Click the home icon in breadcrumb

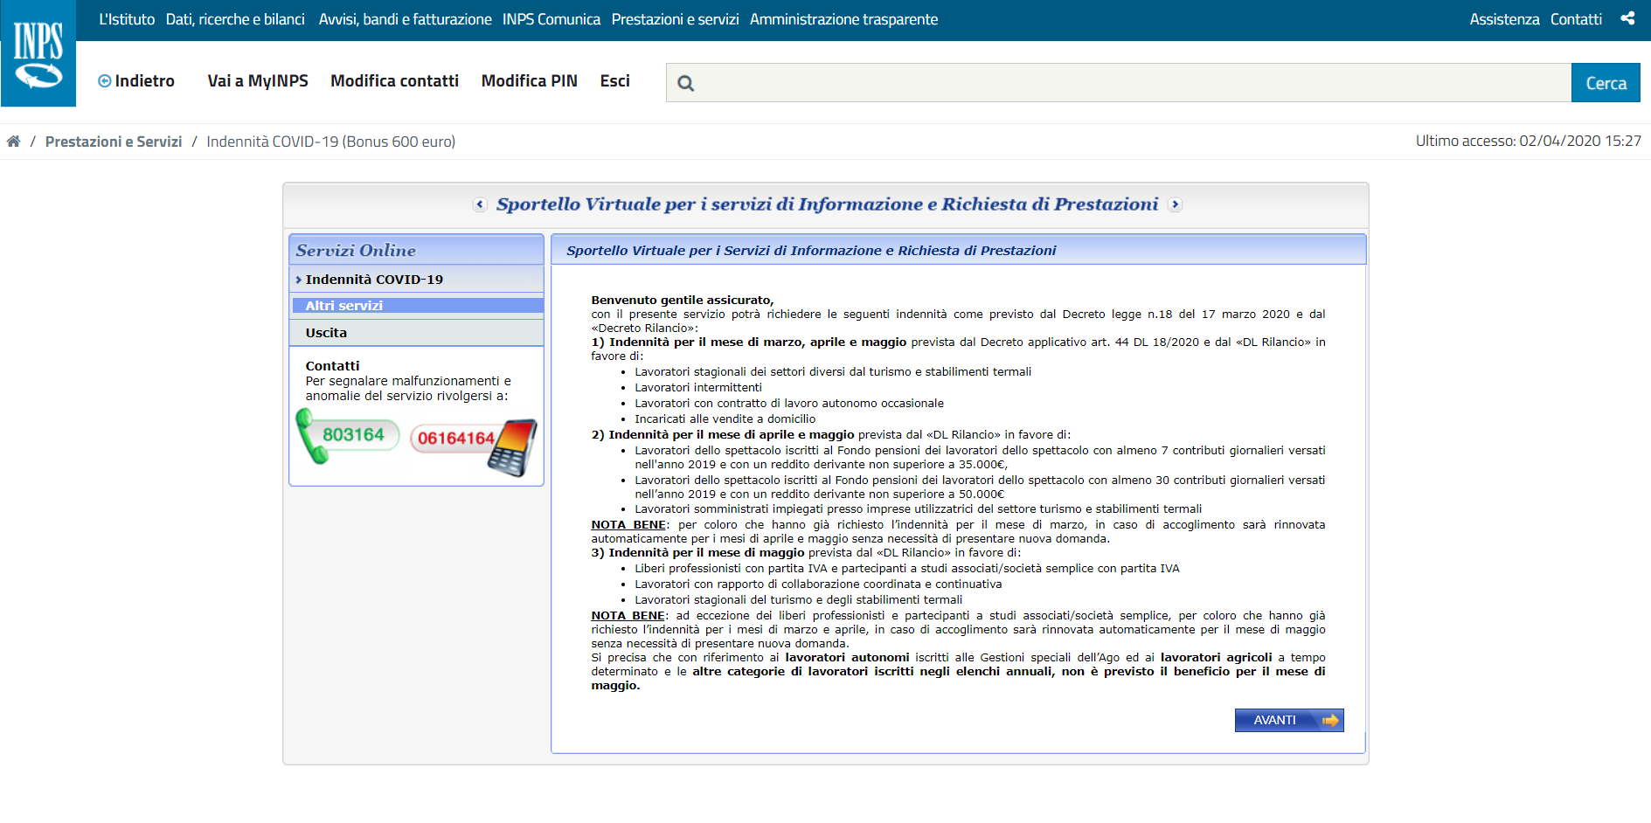(x=13, y=142)
